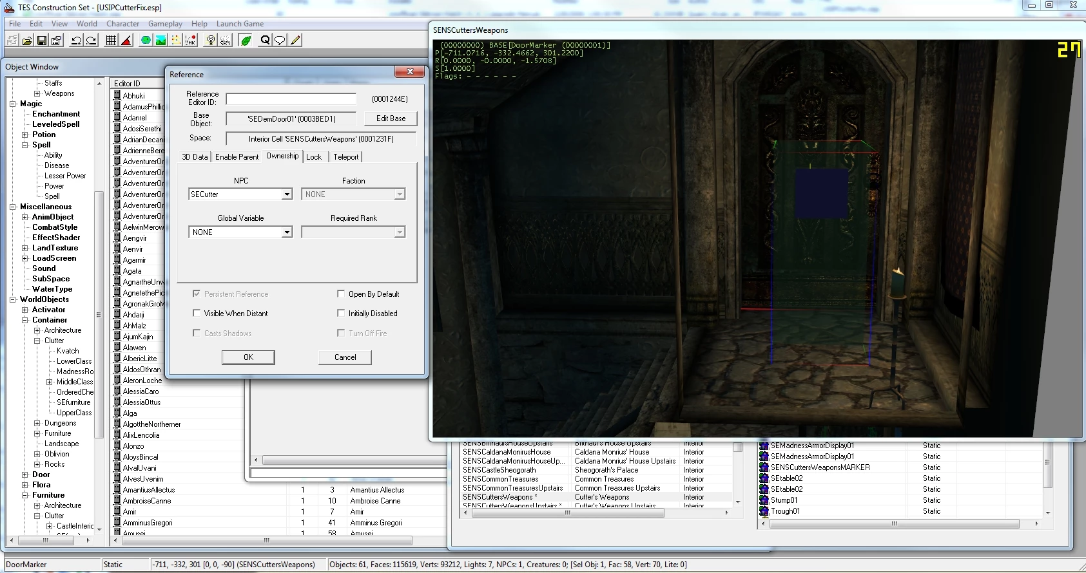Switch to the Enable Parent tab
Image resolution: width=1086 pixels, height=573 pixels.
click(x=237, y=156)
